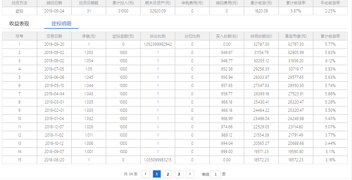Click the 期末总资产 value 32820.09
352x180 pixels.
tap(158, 11)
